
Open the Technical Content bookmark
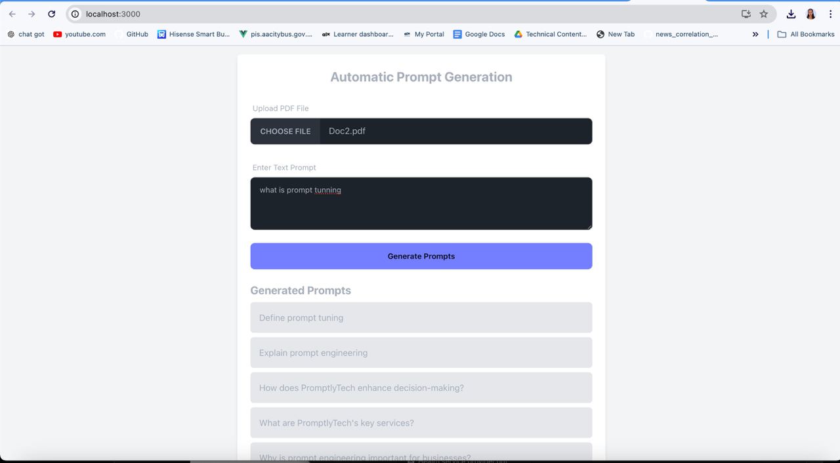coord(550,34)
